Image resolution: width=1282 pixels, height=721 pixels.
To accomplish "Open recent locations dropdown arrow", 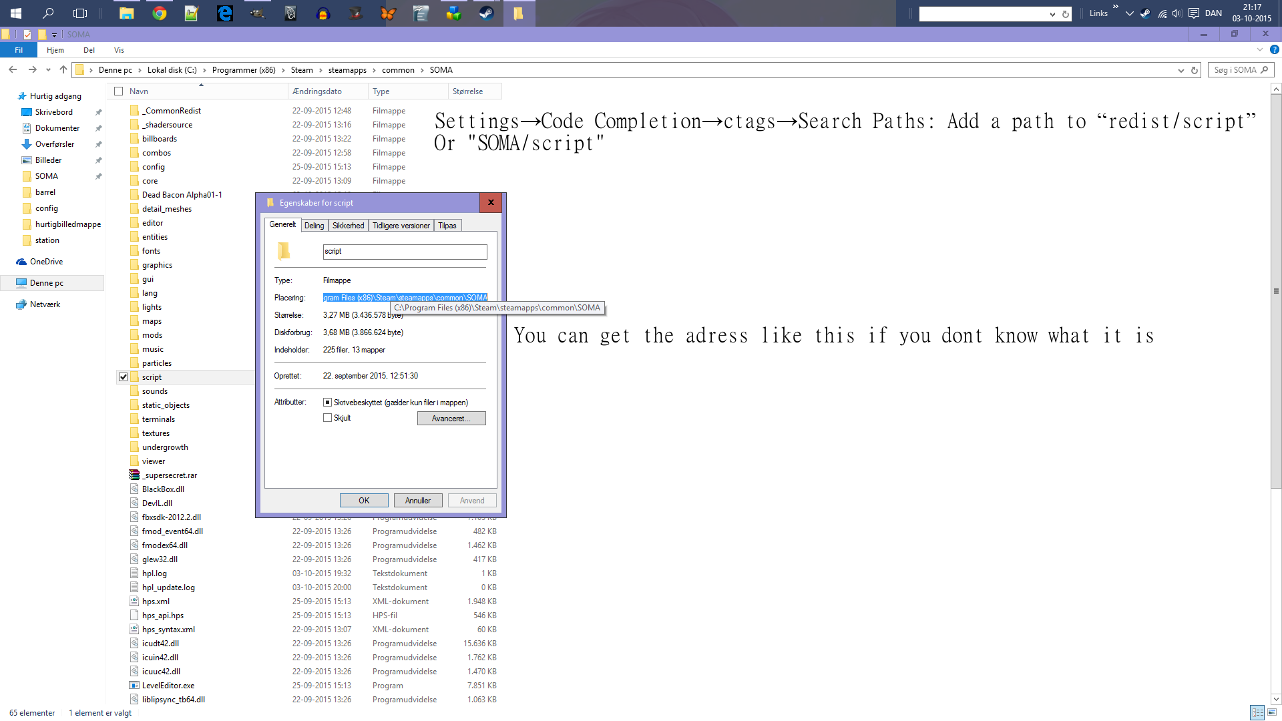I will 48,70.
